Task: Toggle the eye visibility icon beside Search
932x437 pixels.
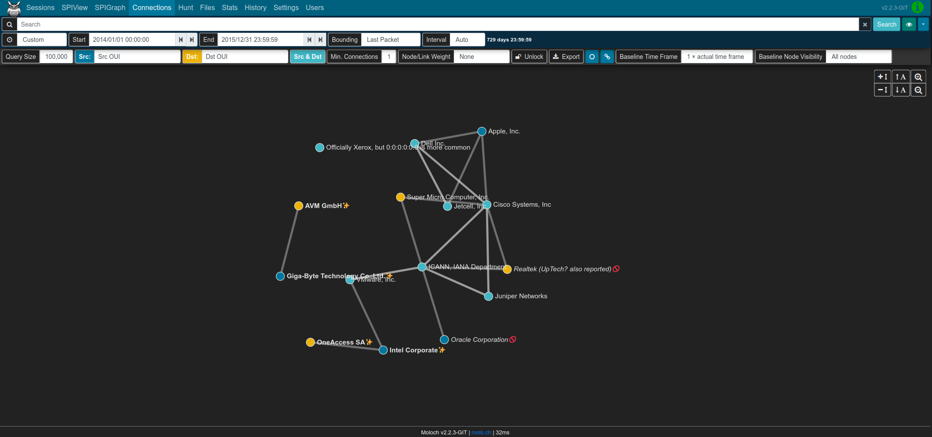Action: pos(909,24)
